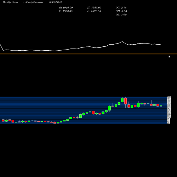Click the price axis labels beside candlestick chart
This screenshot has height=177, width=177.
coord(169,110)
